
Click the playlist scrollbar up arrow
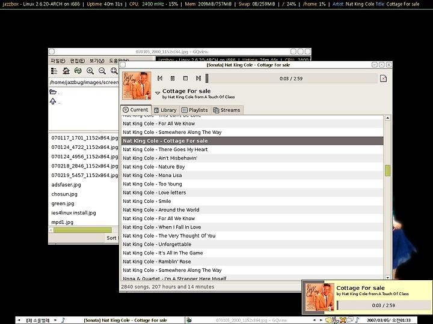tap(387, 118)
